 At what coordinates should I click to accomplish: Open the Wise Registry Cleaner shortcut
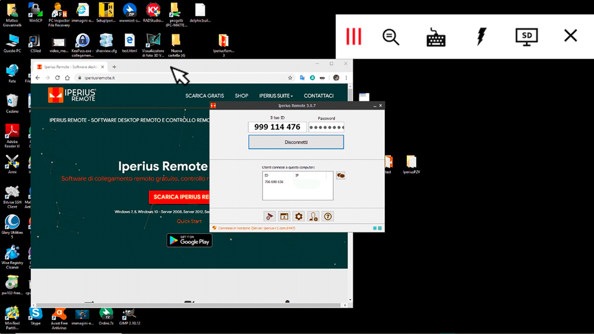pos(12,257)
